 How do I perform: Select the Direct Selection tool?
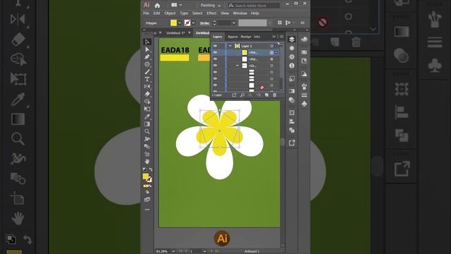(147, 49)
